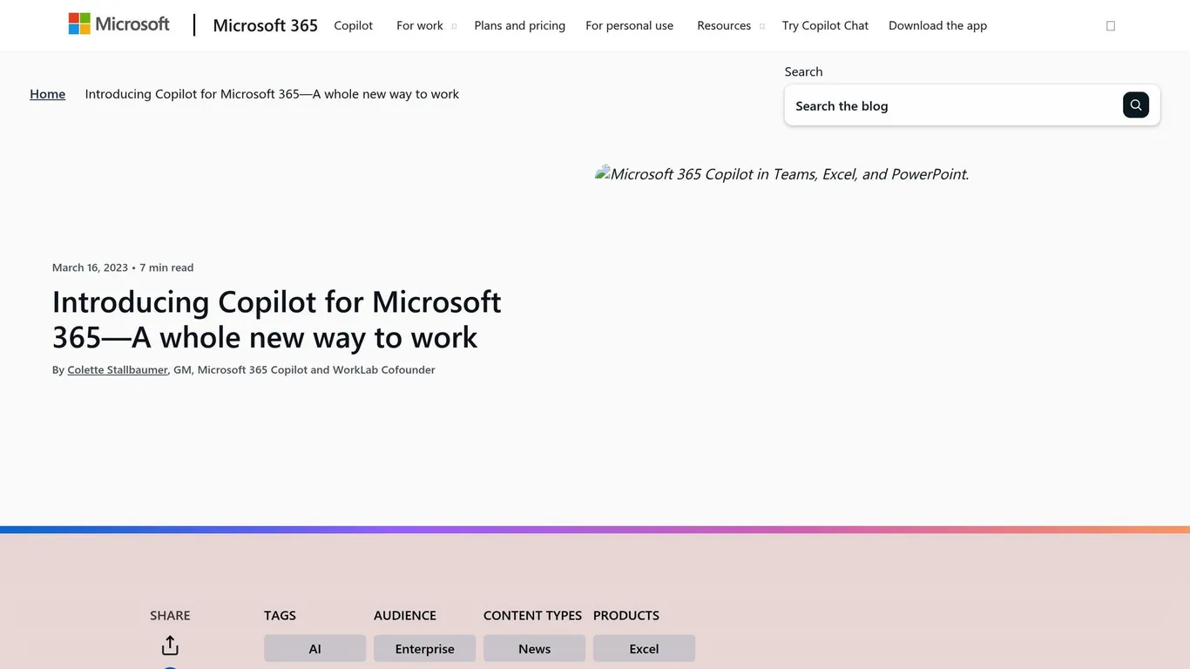1190x669 pixels.
Task: Open the share icon under SHARE
Action: tap(170, 645)
